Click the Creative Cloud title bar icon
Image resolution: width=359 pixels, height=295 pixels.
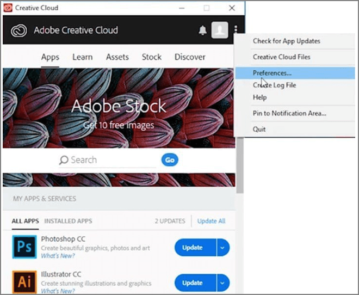click(8, 8)
